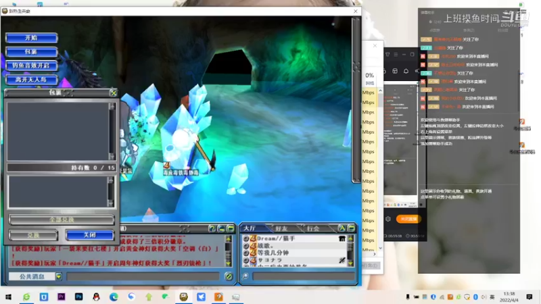Open the QQ penguin icon on the taskbar

96,297
